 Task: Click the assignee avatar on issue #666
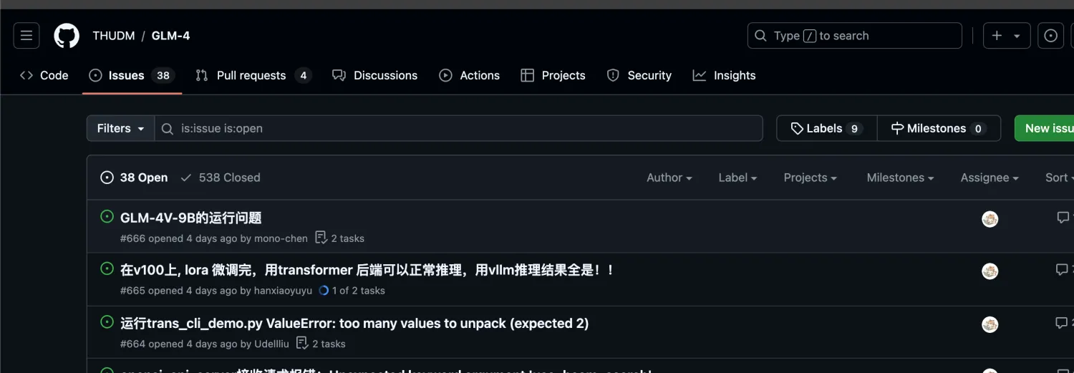click(990, 219)
